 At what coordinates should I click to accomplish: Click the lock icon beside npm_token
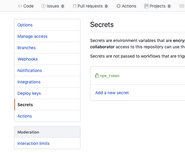[97, 76]
